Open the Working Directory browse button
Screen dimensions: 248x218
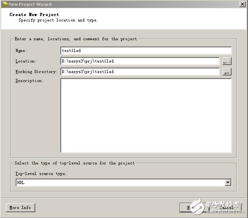[227, 72]
